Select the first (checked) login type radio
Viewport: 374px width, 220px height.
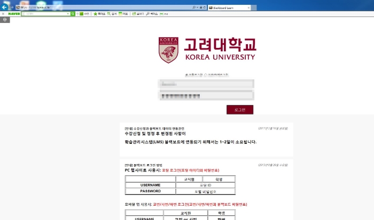coord(186,75)
